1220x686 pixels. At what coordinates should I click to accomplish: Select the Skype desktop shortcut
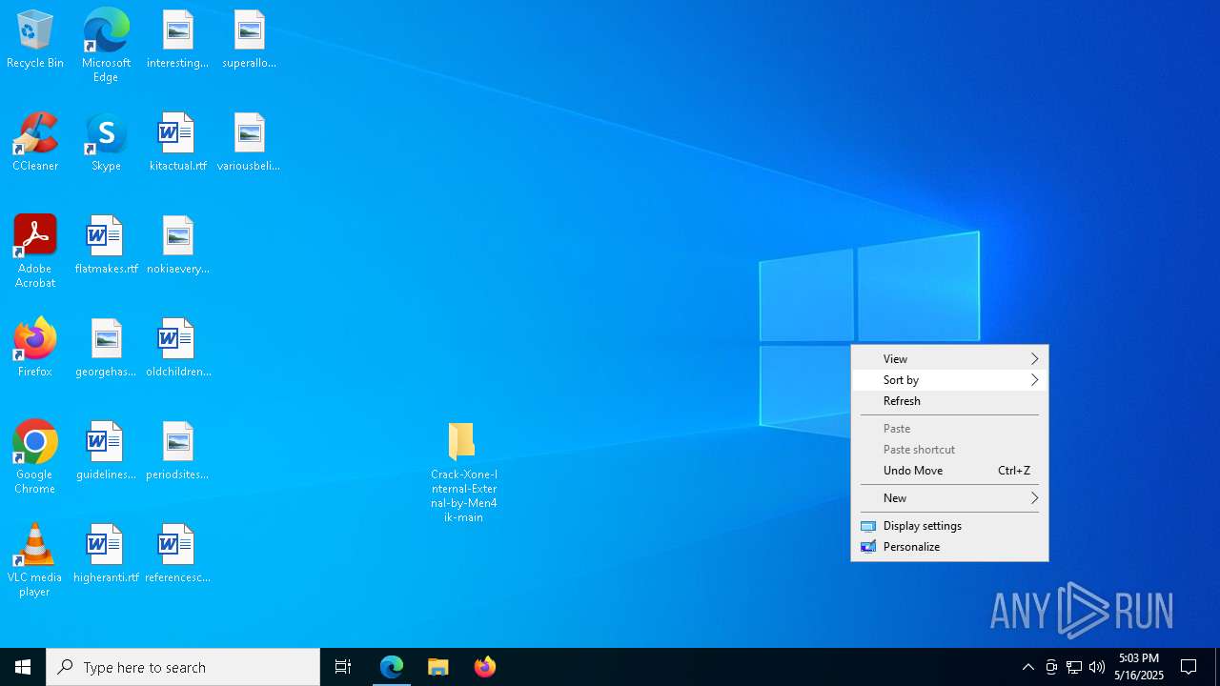click(x=106, y=143)
